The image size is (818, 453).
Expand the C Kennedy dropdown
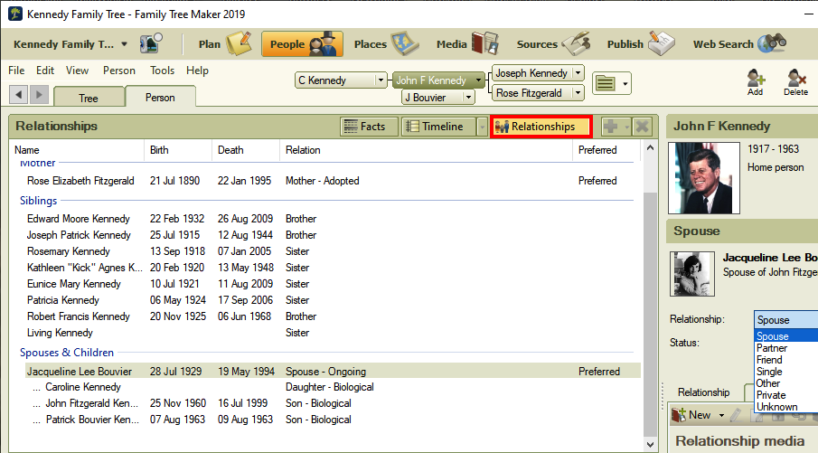pyautogui.click(x=381, y=80)
